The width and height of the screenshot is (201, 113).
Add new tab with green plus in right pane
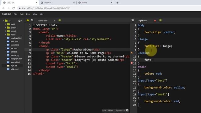point(160,20)
